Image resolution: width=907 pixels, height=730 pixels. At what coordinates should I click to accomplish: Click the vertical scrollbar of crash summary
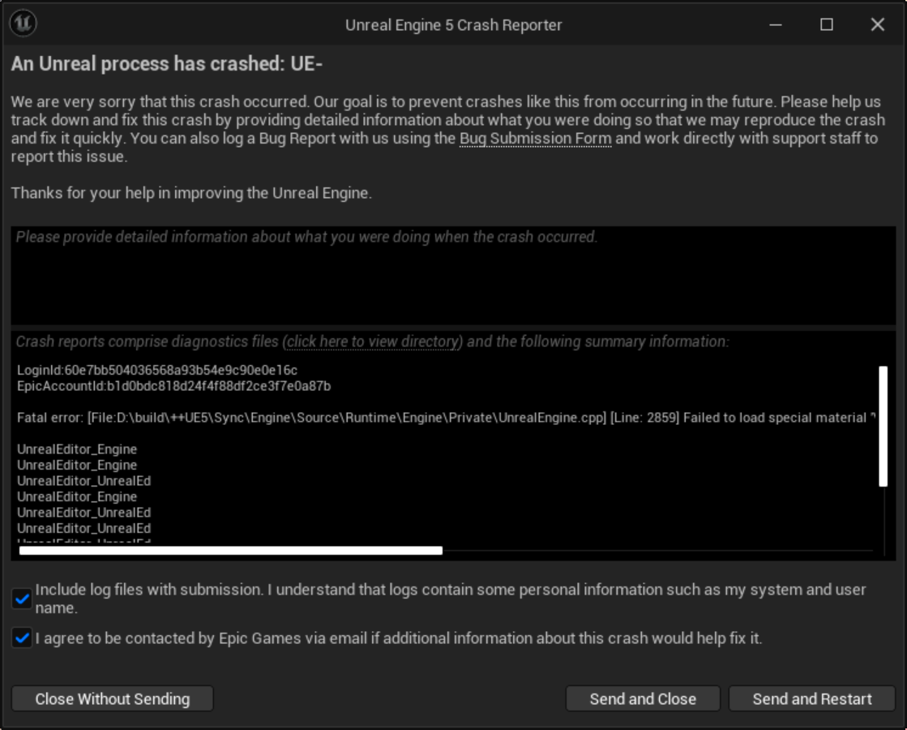[x=883, y=426]
